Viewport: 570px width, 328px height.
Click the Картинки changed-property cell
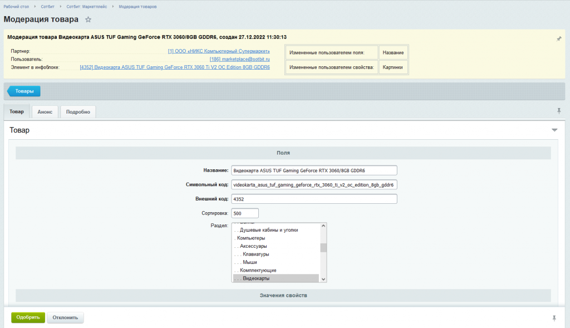pos(394,67)
